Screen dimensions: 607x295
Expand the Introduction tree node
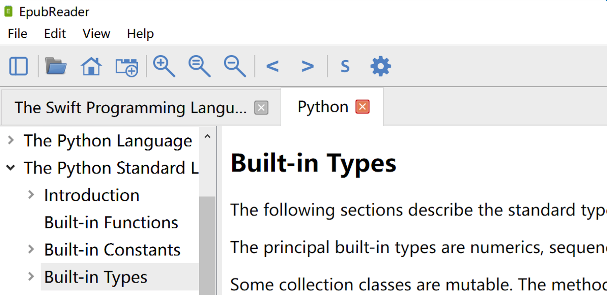click(31, 195)
